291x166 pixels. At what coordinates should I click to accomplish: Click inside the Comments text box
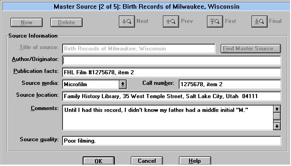(x=168, y=118)
